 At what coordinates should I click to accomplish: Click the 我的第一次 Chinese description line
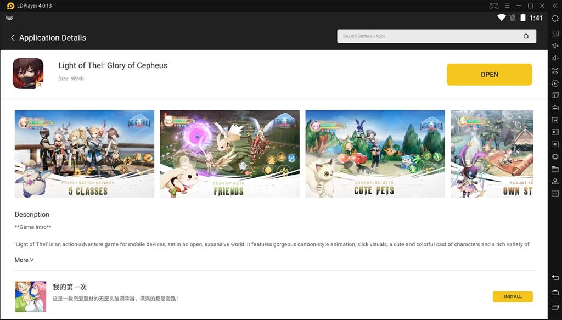[x=115, y=299]
